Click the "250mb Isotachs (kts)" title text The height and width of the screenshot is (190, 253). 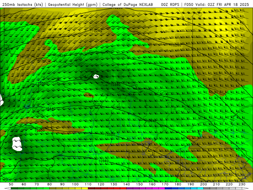pos(22,5)
